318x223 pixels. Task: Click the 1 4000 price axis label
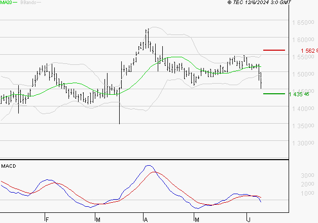click(303, 109)
